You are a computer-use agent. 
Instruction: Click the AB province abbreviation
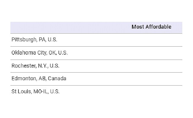click(x=42, y=78)
